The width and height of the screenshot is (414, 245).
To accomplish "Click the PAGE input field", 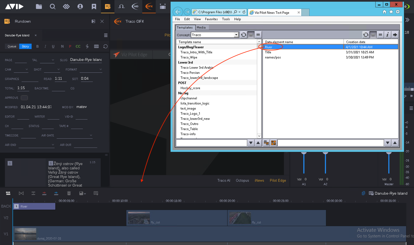I will click(21, 60).
